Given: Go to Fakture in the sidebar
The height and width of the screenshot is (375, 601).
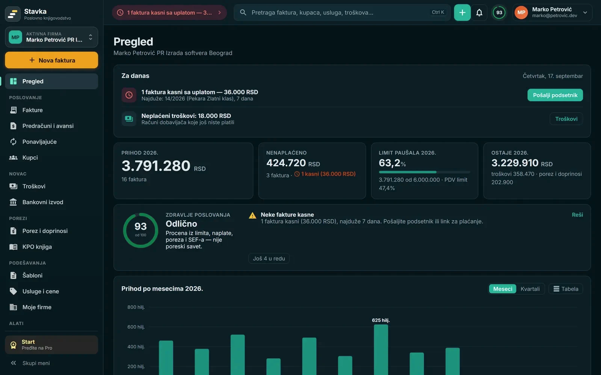Looking at the screenshot, I should [x=51, y=110].
